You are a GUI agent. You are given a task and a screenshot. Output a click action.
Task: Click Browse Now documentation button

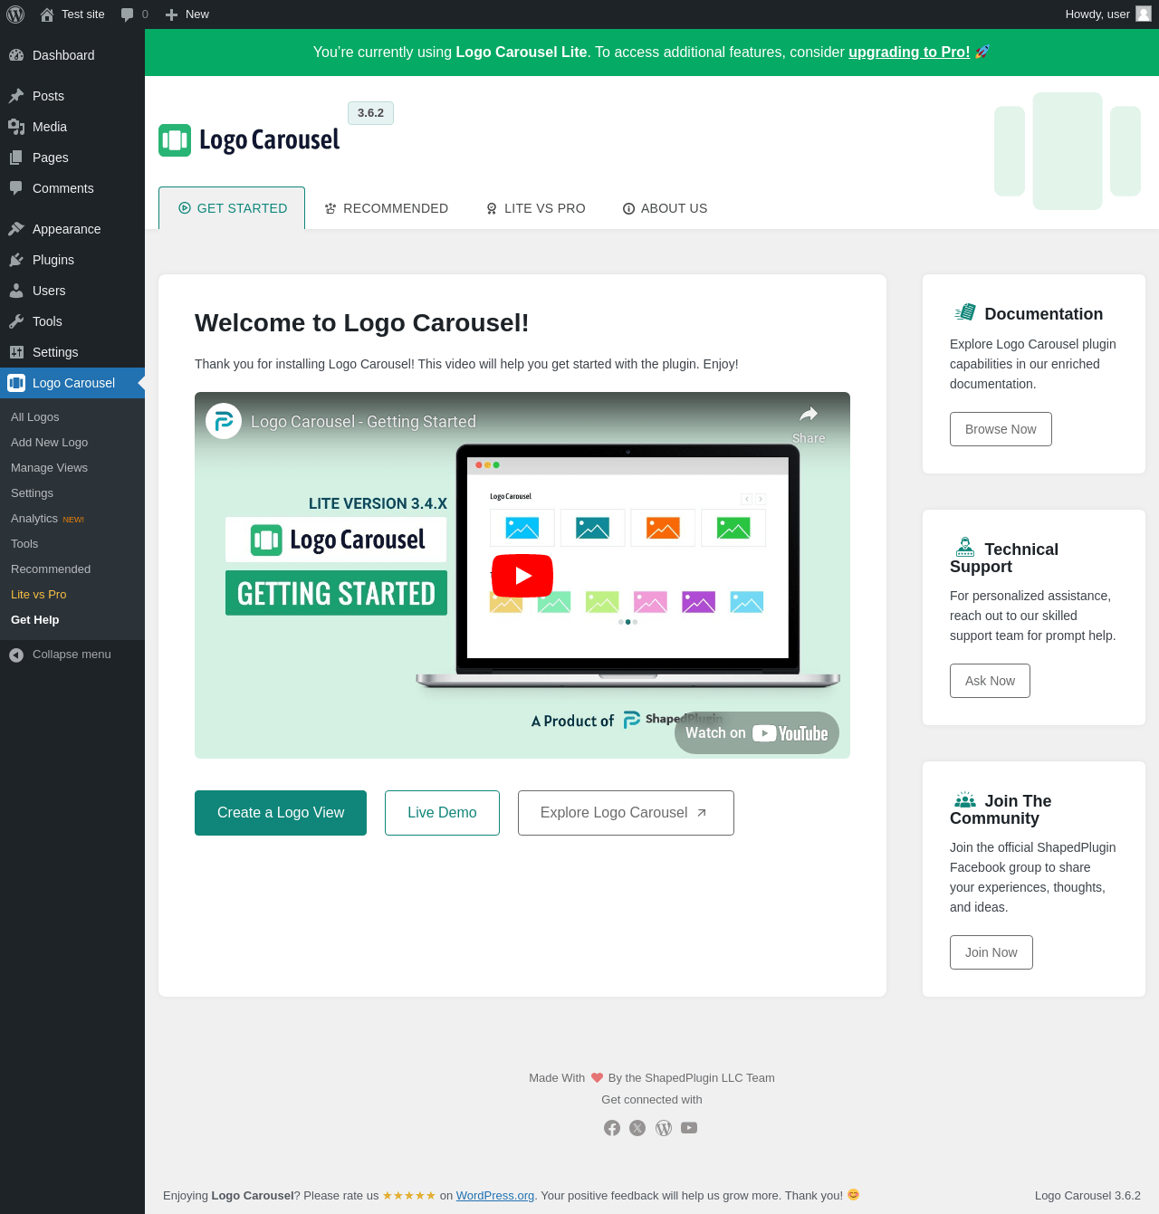click(x=1001, y=429)
